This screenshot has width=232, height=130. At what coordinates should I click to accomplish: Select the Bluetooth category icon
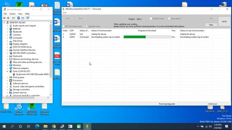(11, 32)
